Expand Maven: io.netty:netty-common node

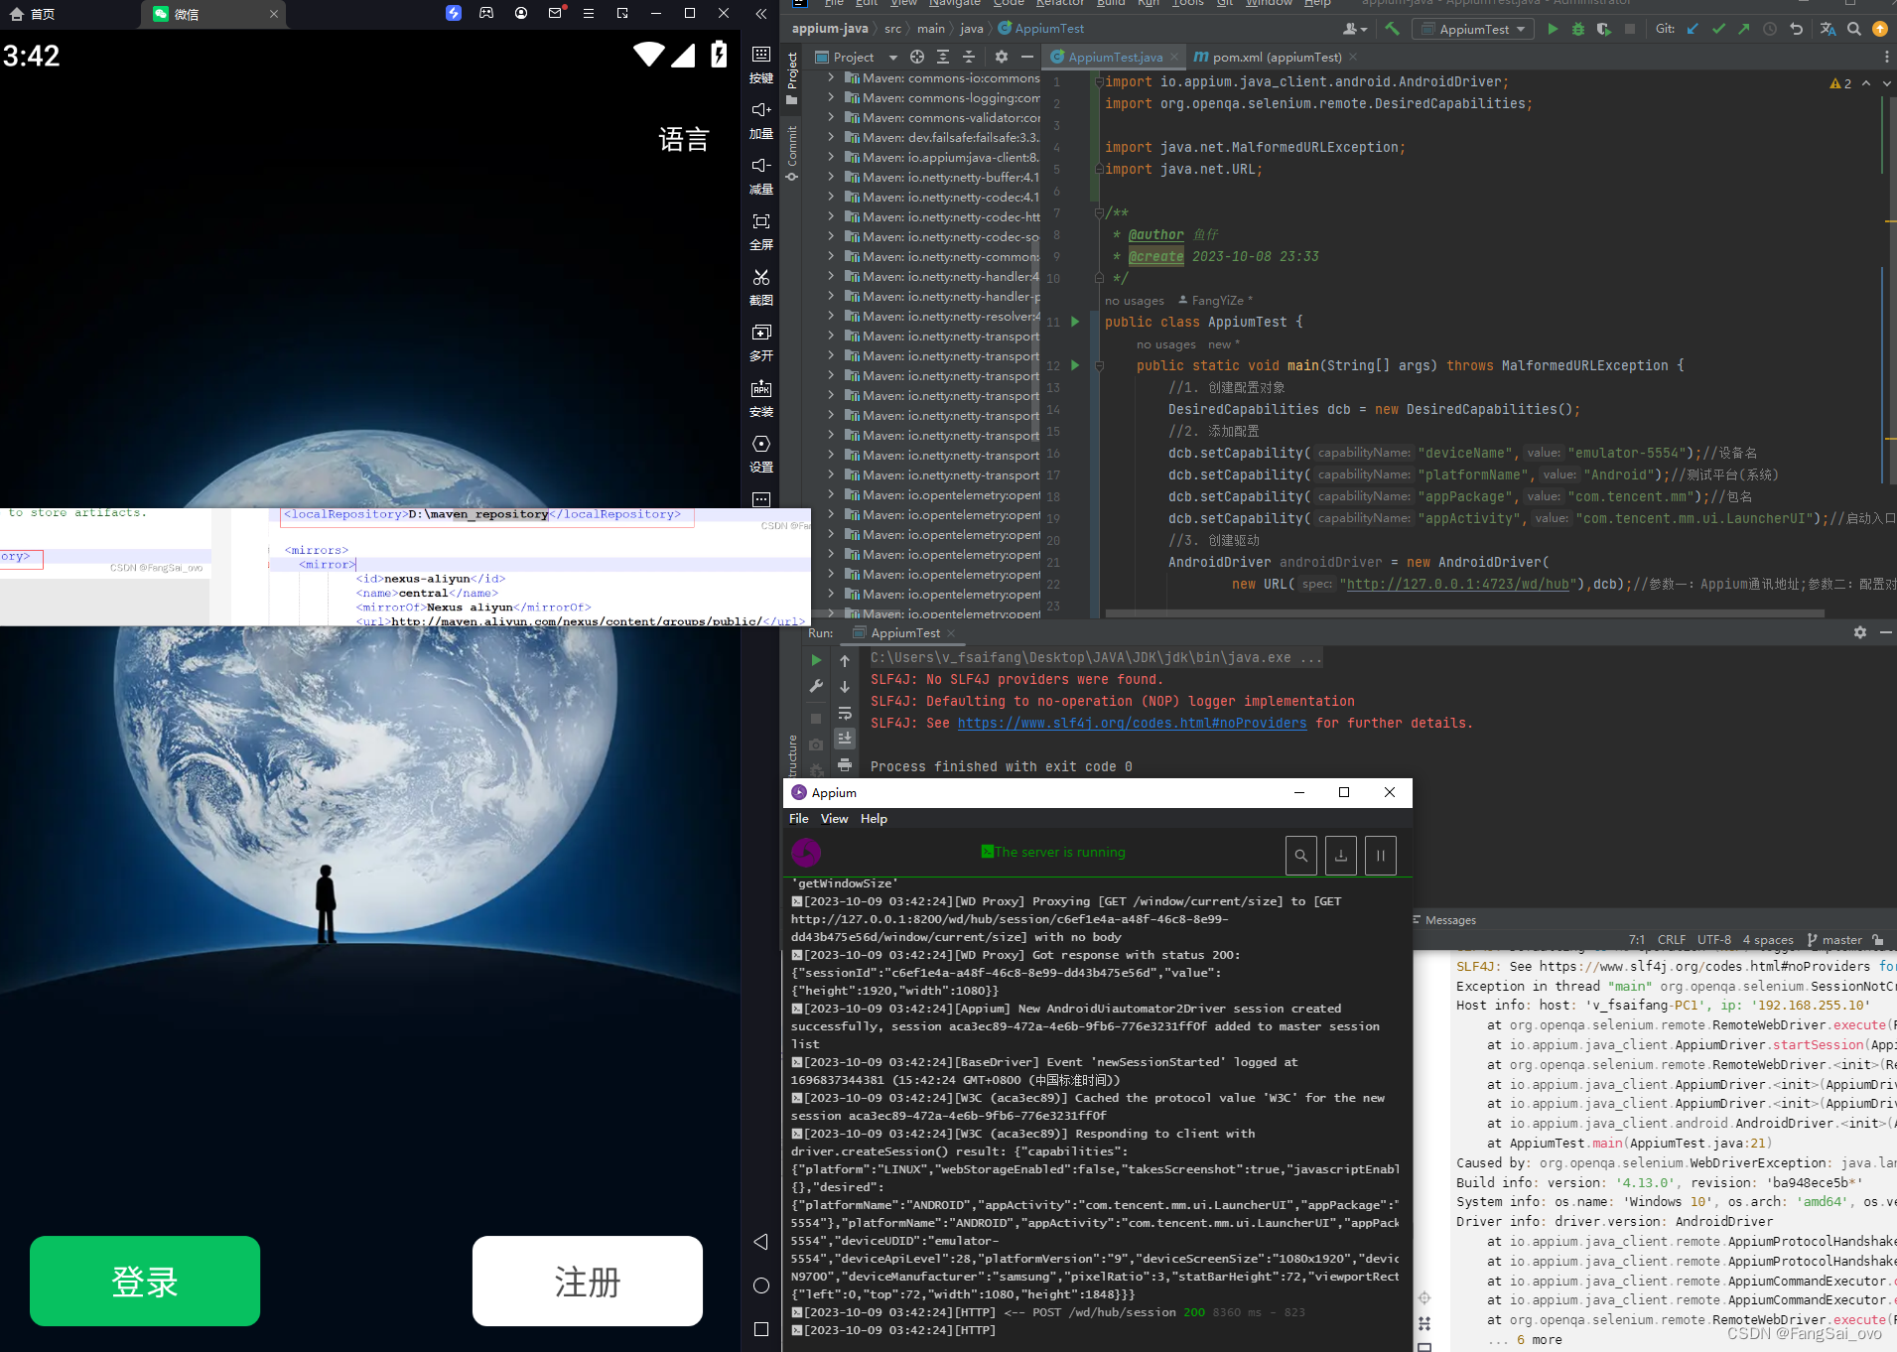831,256
